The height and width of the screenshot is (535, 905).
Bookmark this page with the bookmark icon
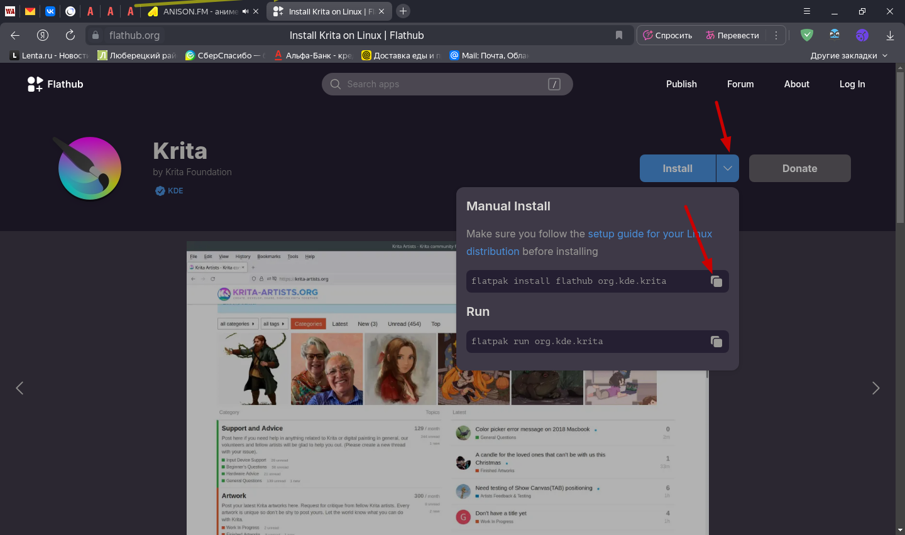(619, 35)
